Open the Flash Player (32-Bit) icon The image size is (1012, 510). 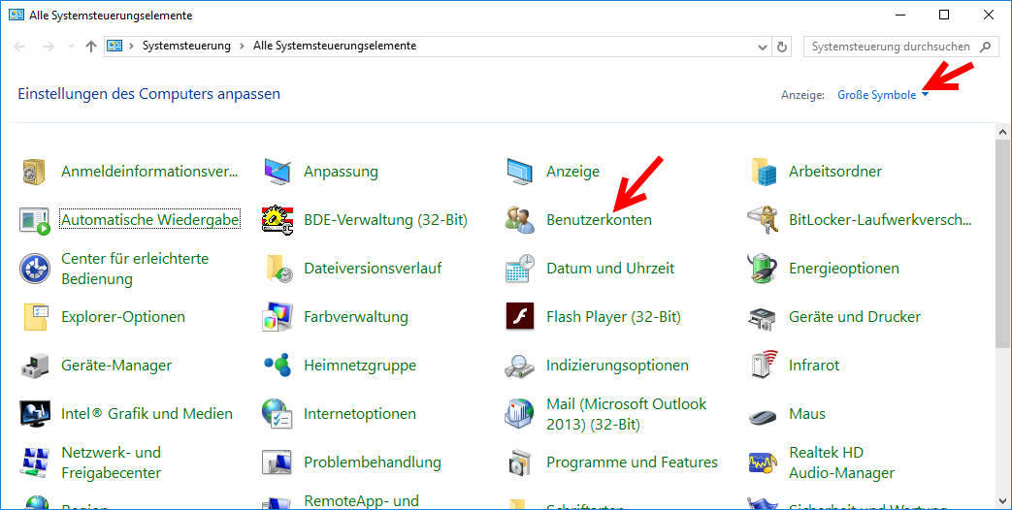coord(520,317)
